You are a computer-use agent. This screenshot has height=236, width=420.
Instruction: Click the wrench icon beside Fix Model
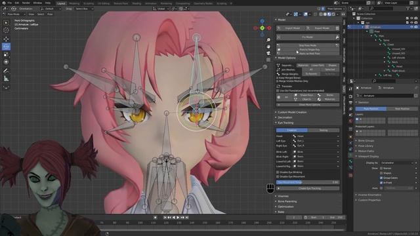click(x=337, y=37)
